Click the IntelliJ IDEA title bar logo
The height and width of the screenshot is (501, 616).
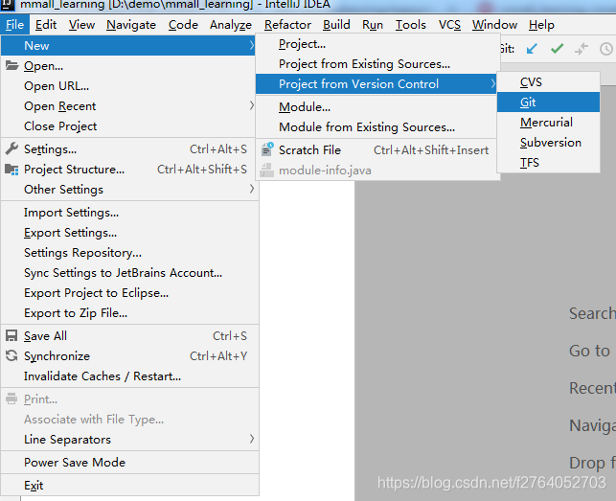tap(7, 5)
